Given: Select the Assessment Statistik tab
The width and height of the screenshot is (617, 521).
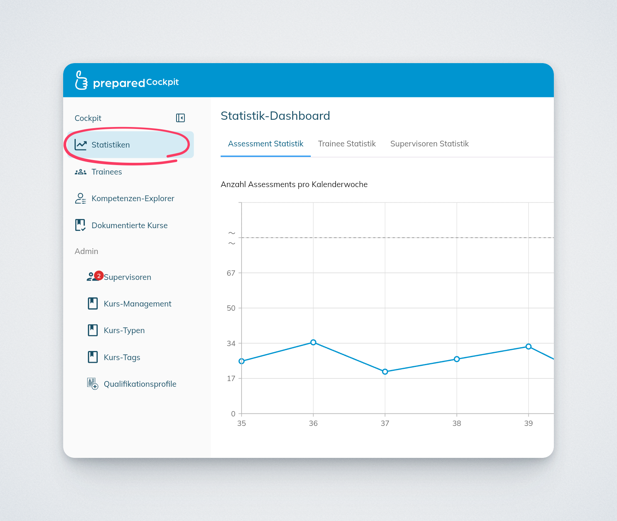Looking at the screenshot, I should point(266,144).
